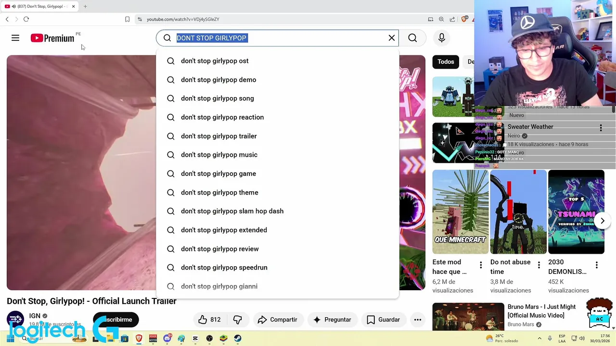
Task: Clear the search box with the X
Action: coord(392,38)
